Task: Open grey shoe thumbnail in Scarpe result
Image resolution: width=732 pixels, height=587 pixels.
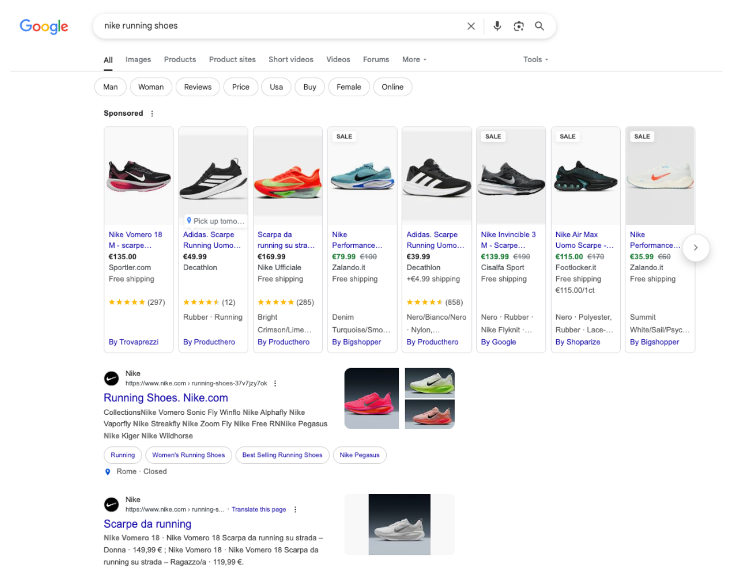Action: pyautogui.click(x=399, y=524)
